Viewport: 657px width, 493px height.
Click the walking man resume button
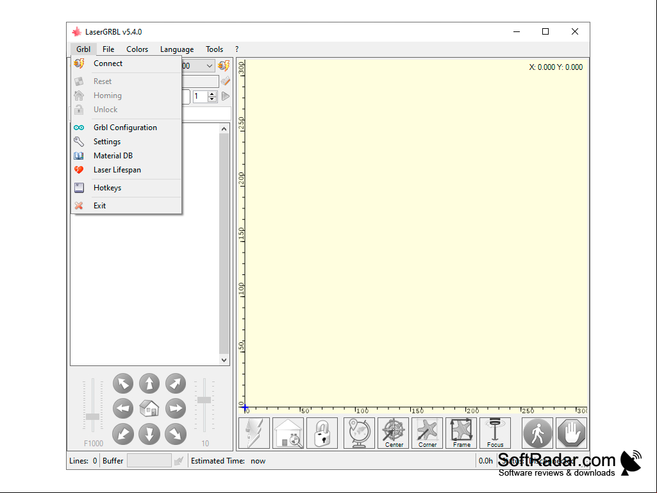538,433
